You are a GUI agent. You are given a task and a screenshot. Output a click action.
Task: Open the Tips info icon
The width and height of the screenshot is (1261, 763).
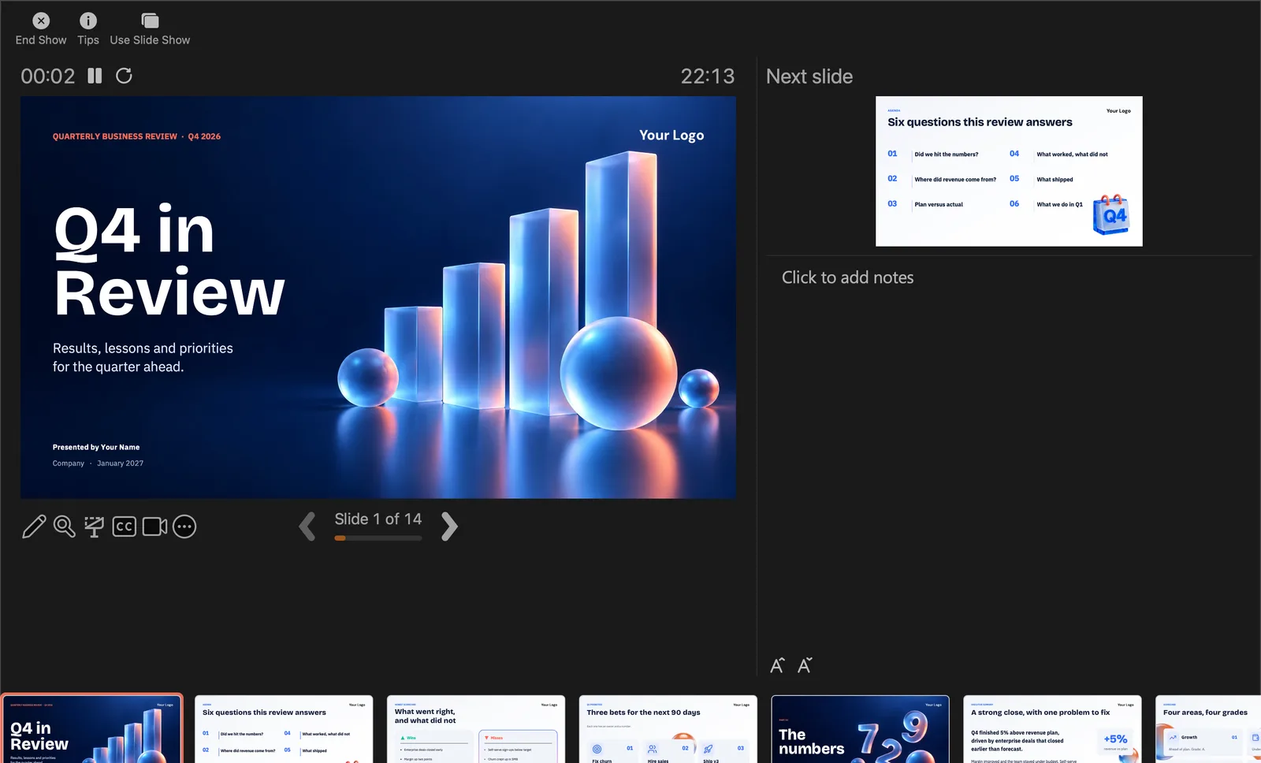(88, 29)
